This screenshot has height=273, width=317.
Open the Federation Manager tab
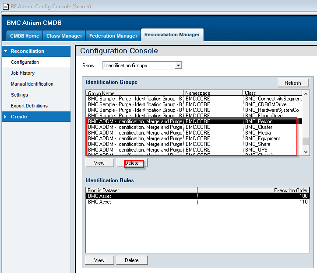pyautogui.click(x=113, y=36)
